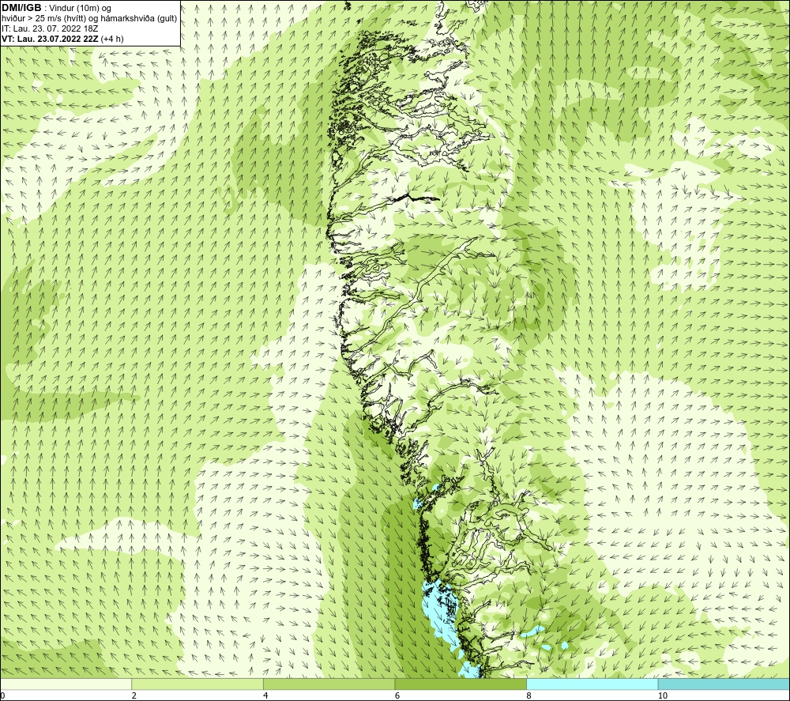Click the 6–8 m/s dark green legend swatch

(x=461, y=684)
